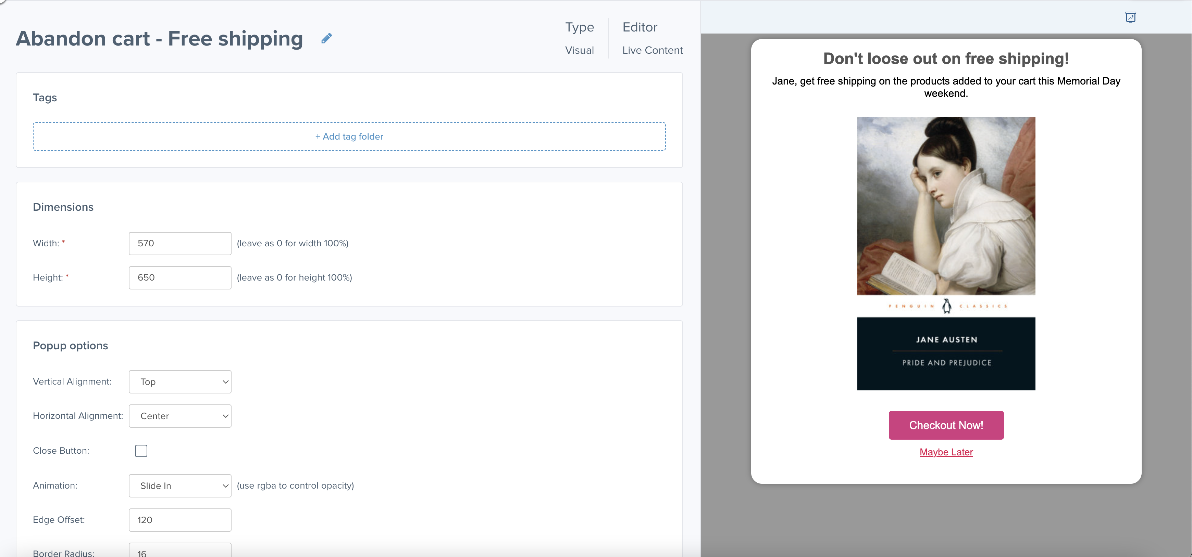Click the preview icon above the popup

(1130, 17)
